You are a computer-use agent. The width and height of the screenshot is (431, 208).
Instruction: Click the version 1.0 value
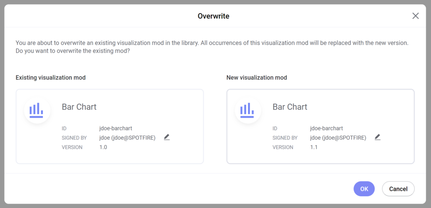click(x=103, y=147)
